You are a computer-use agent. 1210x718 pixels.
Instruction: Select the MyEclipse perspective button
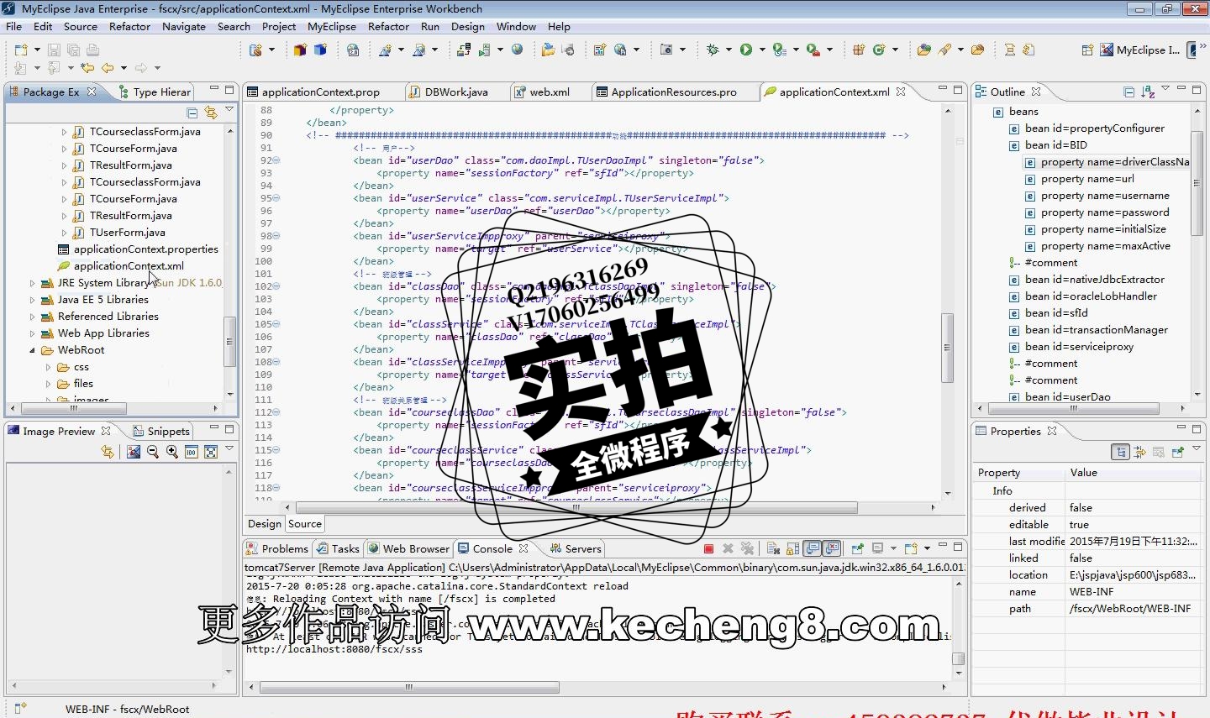(1140, 50)
